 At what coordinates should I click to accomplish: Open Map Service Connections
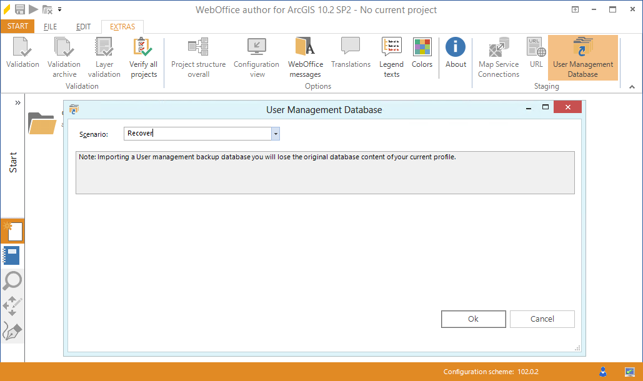[x=498, y=55]
